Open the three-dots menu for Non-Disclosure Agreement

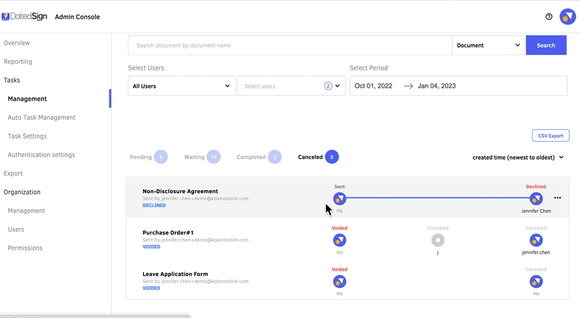557,198
